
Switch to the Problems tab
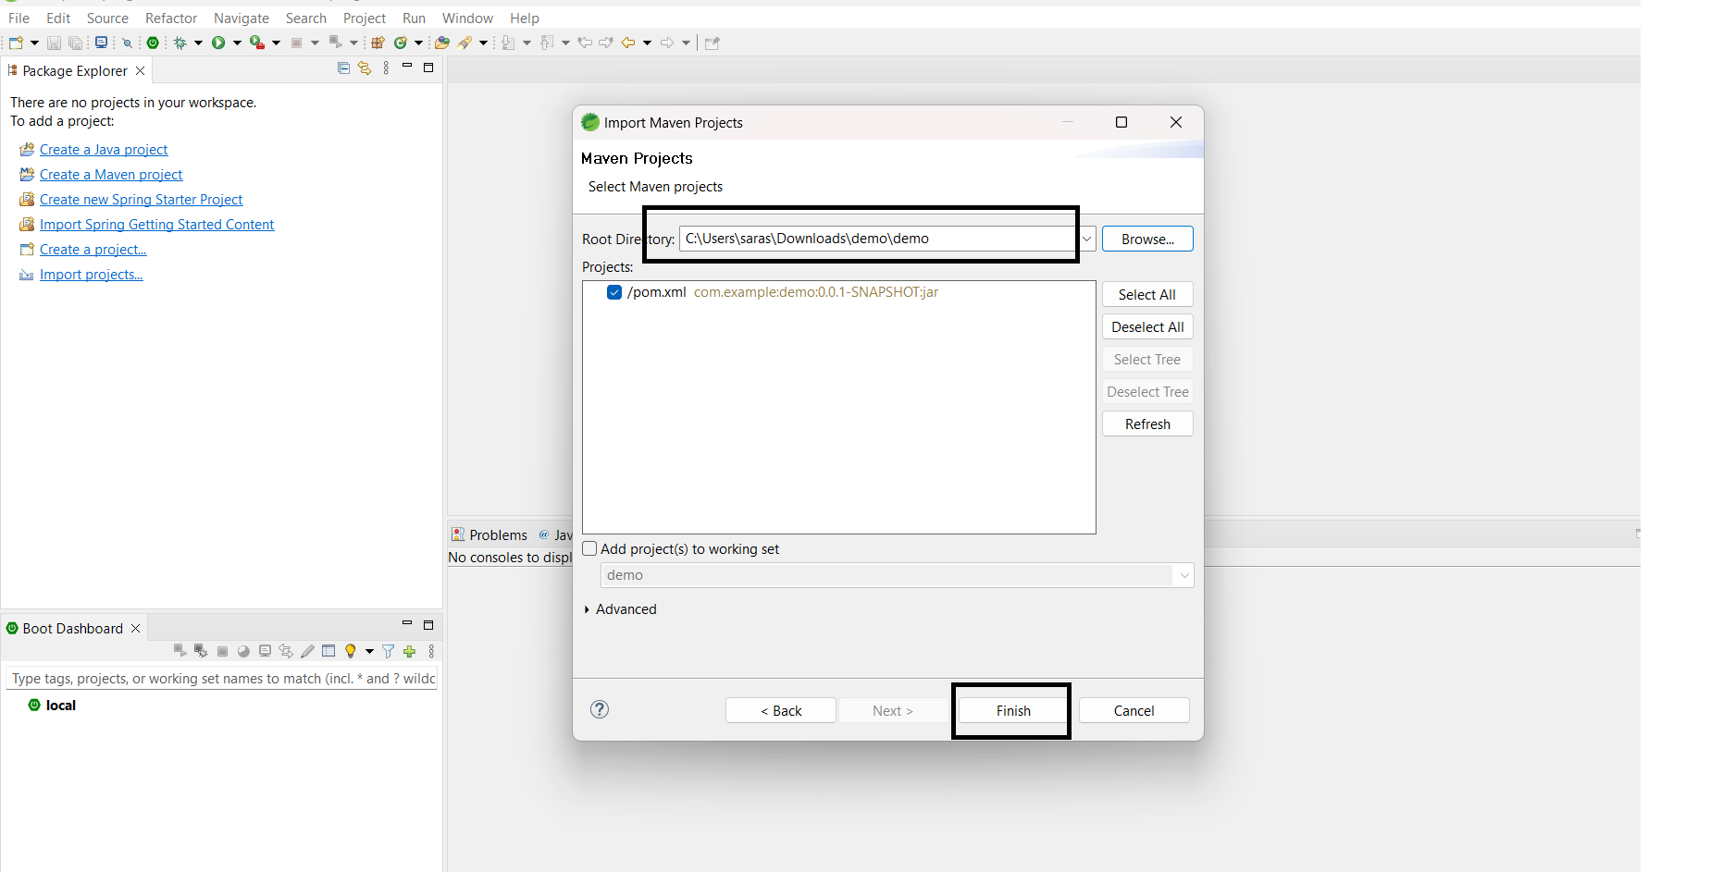click(x=498, y=534)
